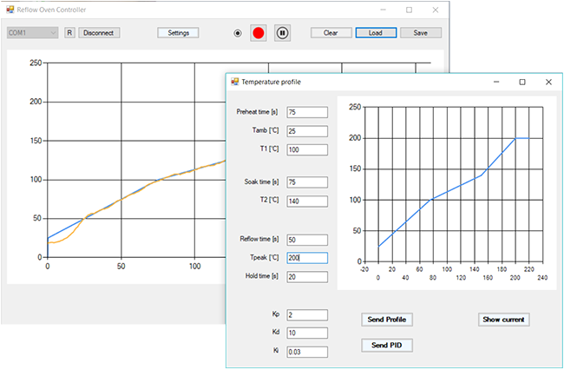Load a saved temperature log
This screenshot has height=370, width=564.
pos(376,33)
